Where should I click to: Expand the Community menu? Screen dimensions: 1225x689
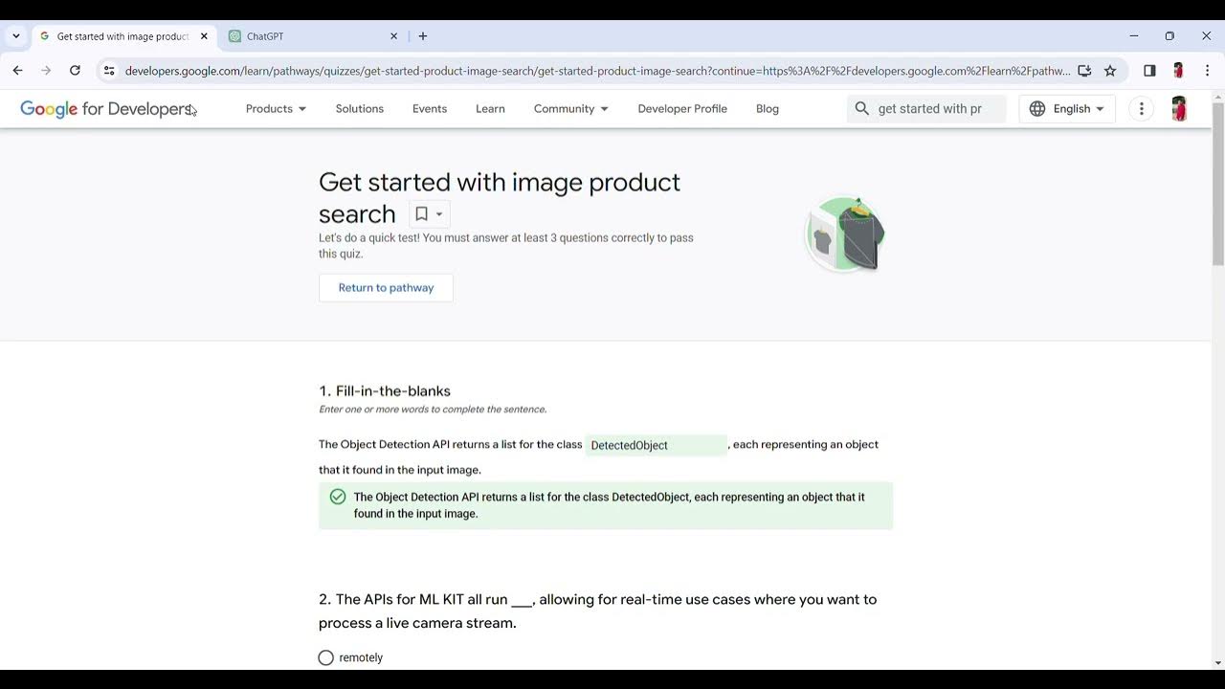pos(570,109)
